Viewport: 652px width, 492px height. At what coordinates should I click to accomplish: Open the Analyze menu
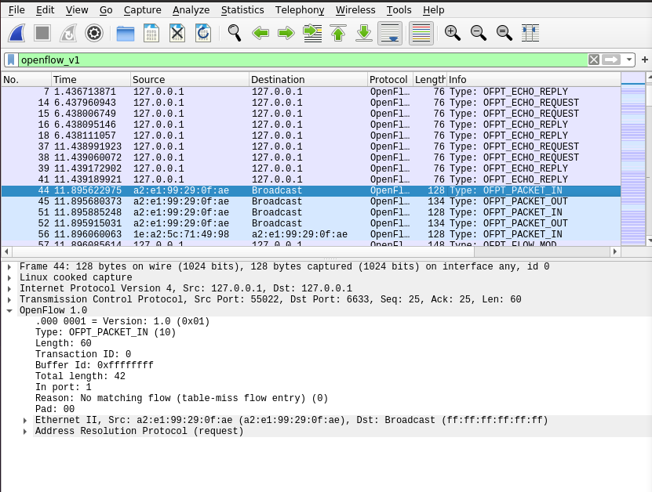191,10
